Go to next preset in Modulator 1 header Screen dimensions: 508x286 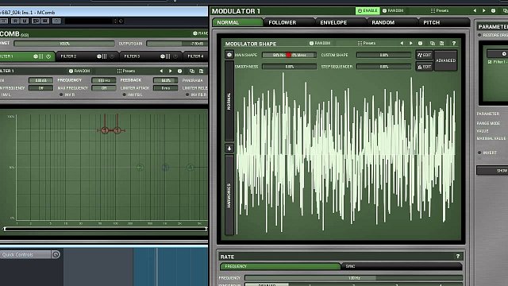click(x=484, y=10)
